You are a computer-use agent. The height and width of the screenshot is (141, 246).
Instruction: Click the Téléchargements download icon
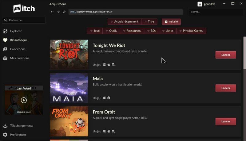(x=5, y=126)
